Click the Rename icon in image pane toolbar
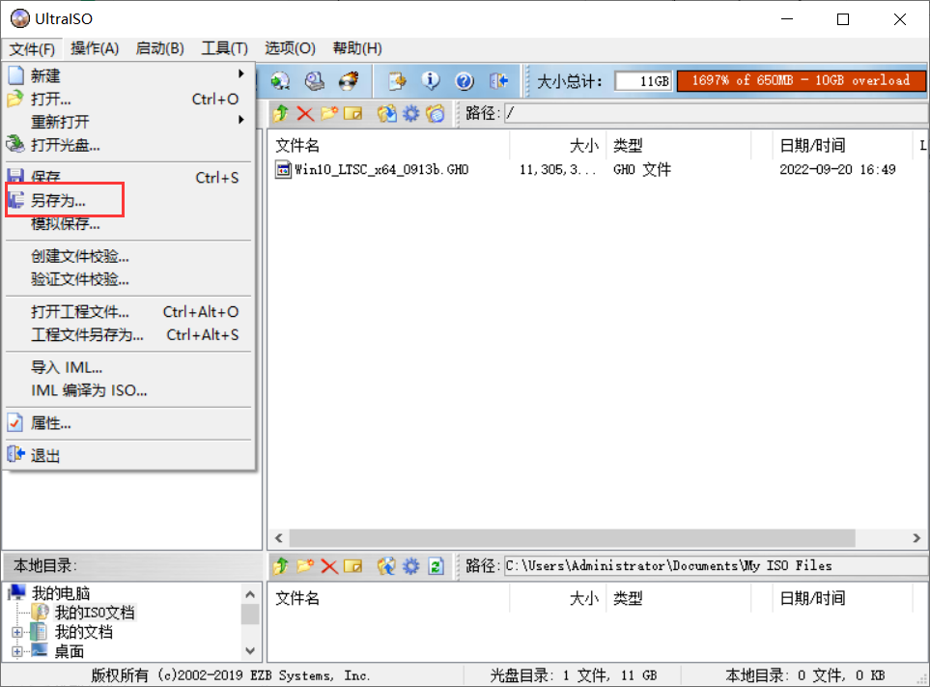This screenshot has height=687, width=930. (x=352, y=113)
